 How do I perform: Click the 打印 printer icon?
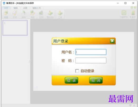pyautogui.click(x=41, y=14)
